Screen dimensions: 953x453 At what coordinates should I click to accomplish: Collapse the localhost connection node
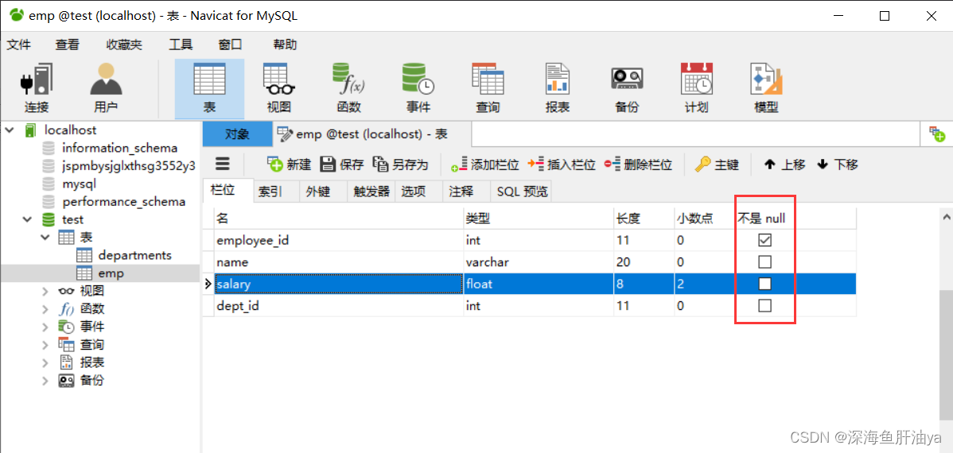point(9,130)
